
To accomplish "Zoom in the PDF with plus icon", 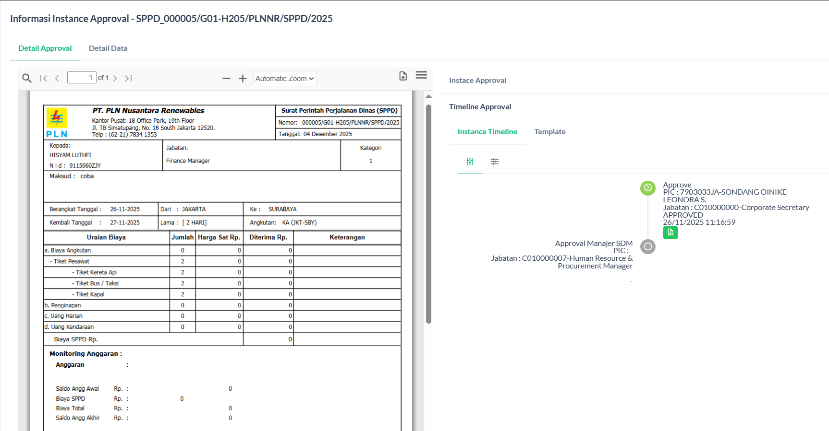I will 243,78.
